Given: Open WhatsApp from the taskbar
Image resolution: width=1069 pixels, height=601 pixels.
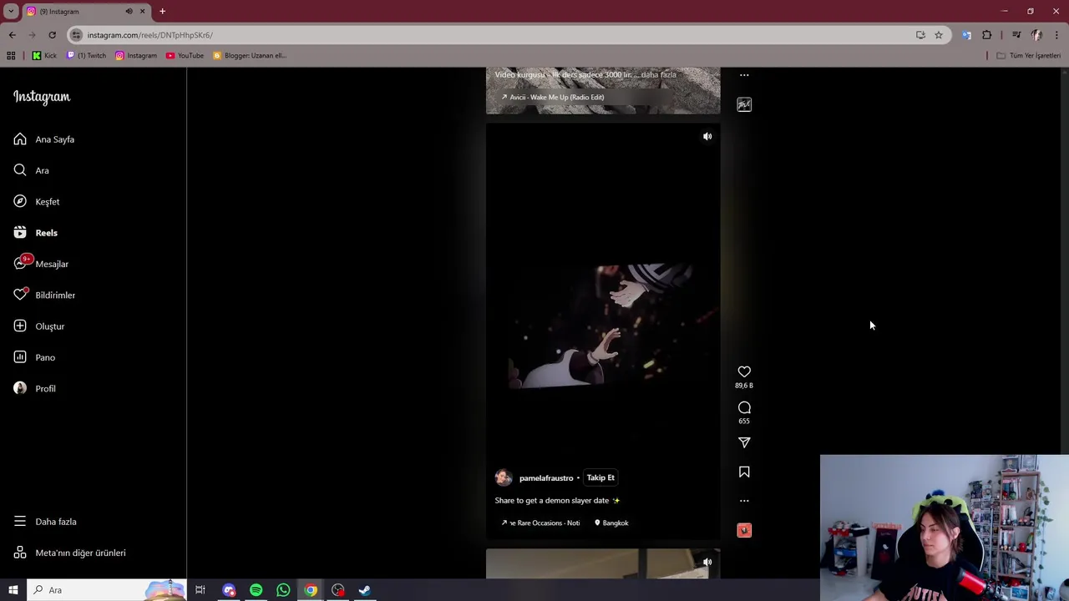Looking at the screenshot, I should 283,590.
